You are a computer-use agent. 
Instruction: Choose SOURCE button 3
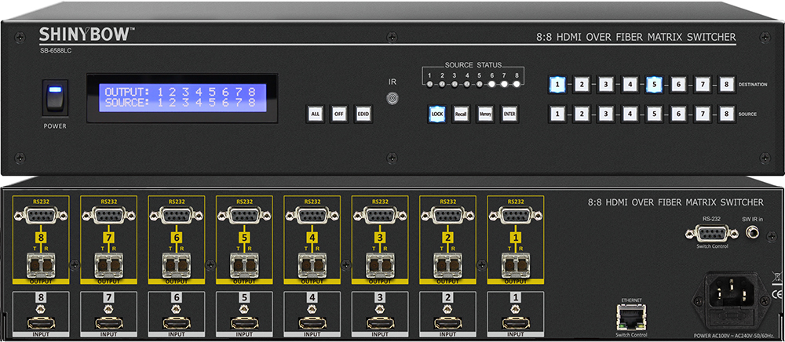click(605, 114)
